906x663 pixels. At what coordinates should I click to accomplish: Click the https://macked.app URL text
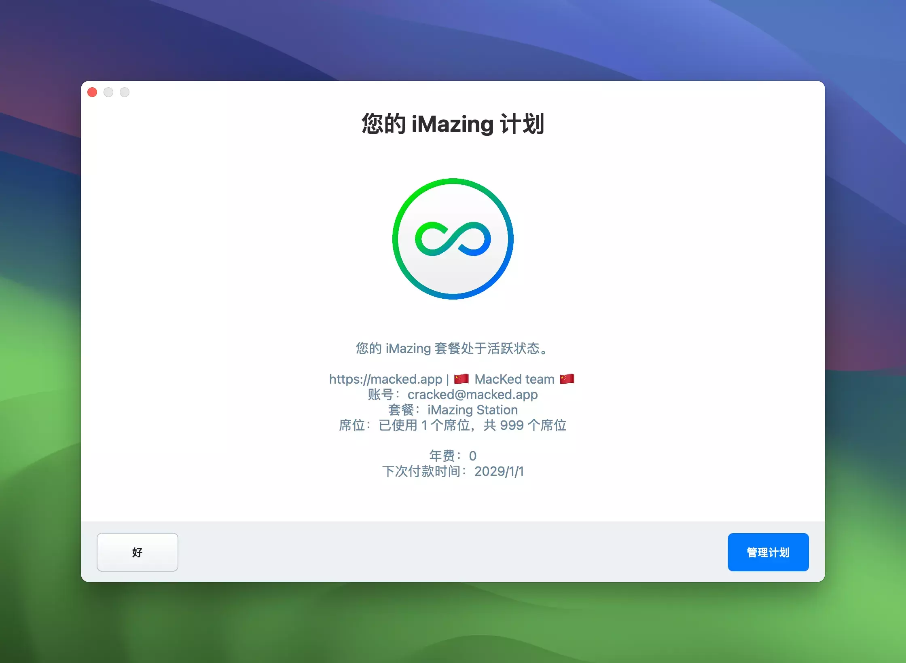click(x=385, y=379)
